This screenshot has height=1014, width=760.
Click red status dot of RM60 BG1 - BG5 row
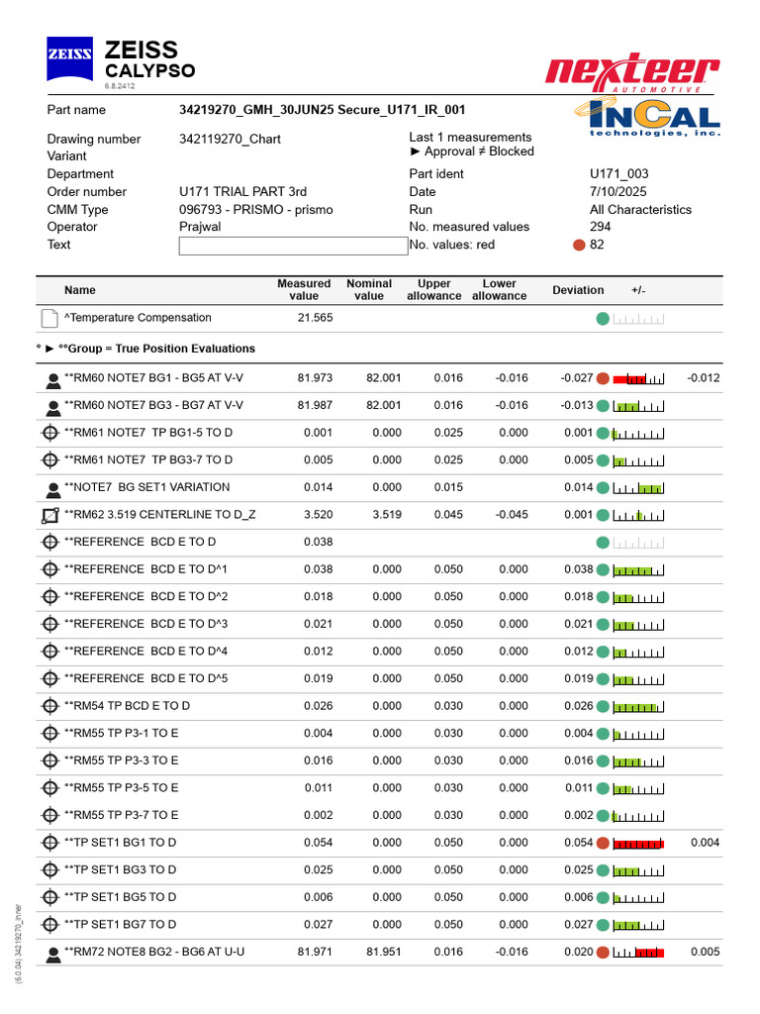[x=603, y=378]
